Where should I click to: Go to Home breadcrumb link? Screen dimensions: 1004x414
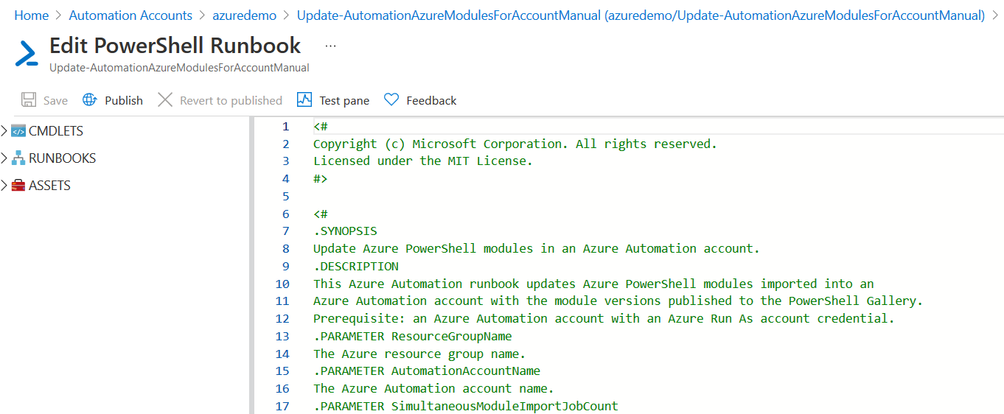click(x=31, y=15)
